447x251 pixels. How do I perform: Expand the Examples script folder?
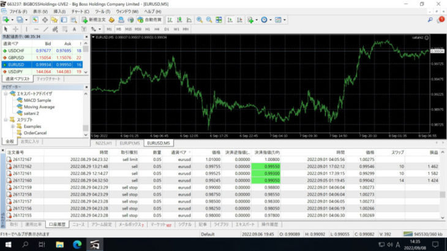click(x=12, y=126)
